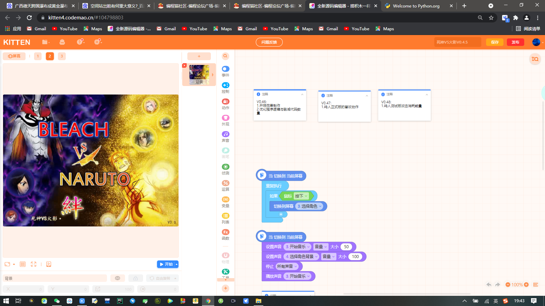Collapse the V0.46 comment note
The image size is (545, 306).
pos(302,94)
